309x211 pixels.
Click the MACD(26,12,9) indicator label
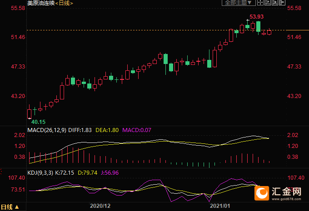click(47, 130)
